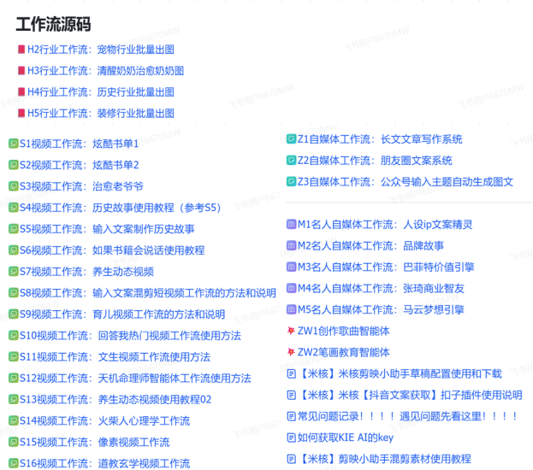The height and width of the screenshot is (470, 533).
Task: Click the teal icon beside Z1自媒体工作流
Action: pyautogui.click(x=292, y=139)
